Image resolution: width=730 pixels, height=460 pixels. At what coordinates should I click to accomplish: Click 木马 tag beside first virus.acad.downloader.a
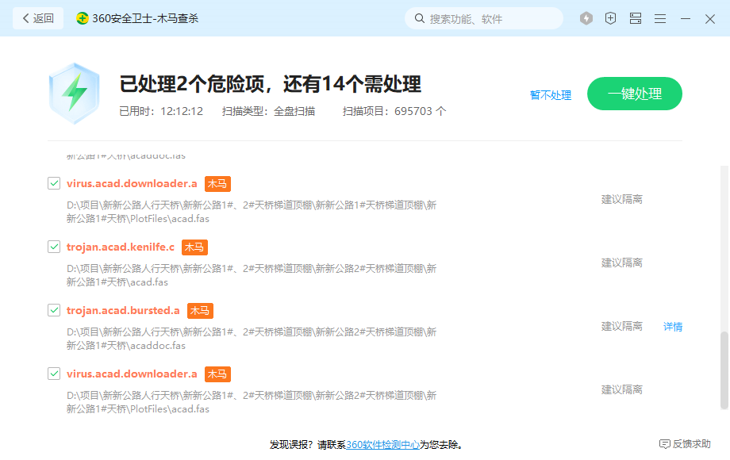[217, 184]
